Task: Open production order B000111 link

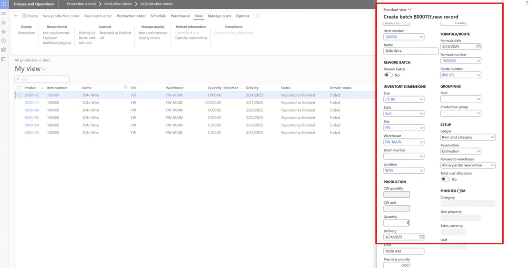Action: pyautogui.click(x=32, y=103)
